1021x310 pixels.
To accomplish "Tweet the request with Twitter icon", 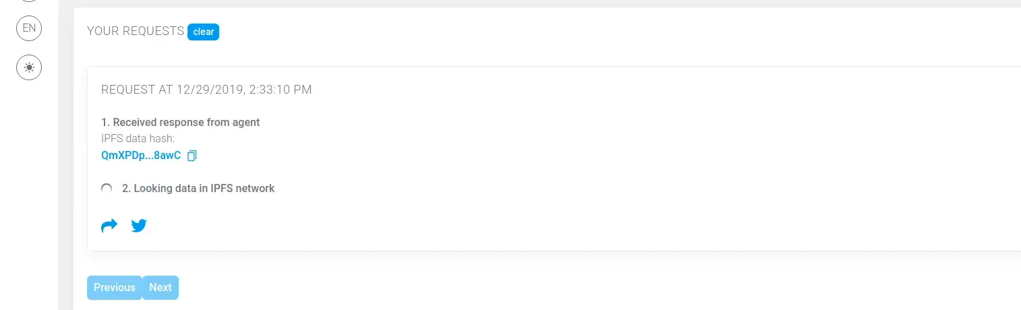I will [139, 226].
